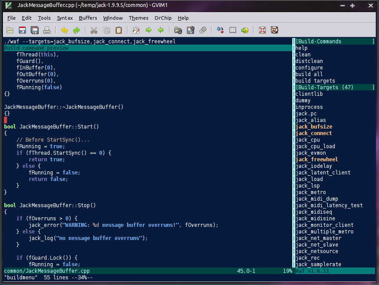
Task: Open the File menu
Action: (11, 18)
